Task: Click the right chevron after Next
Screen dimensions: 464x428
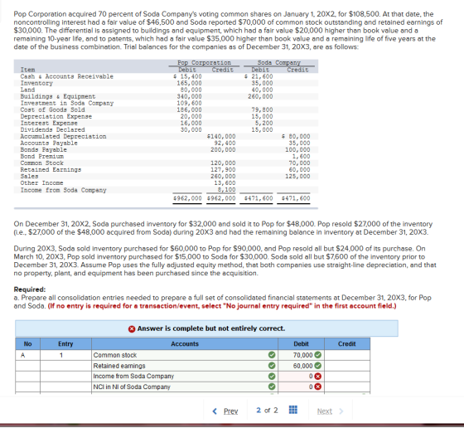Action: pyautogui.click(x=341, y=411)
